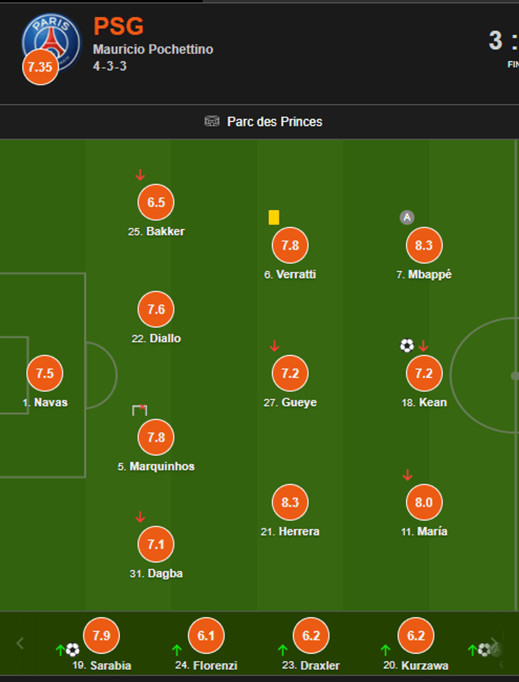Click the green sub-in arrow beside Florenzi
This screenshot has height=682, width=519.
pos(177,650)
